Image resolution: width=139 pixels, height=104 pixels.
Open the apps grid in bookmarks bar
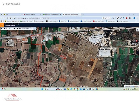[2, 21]
